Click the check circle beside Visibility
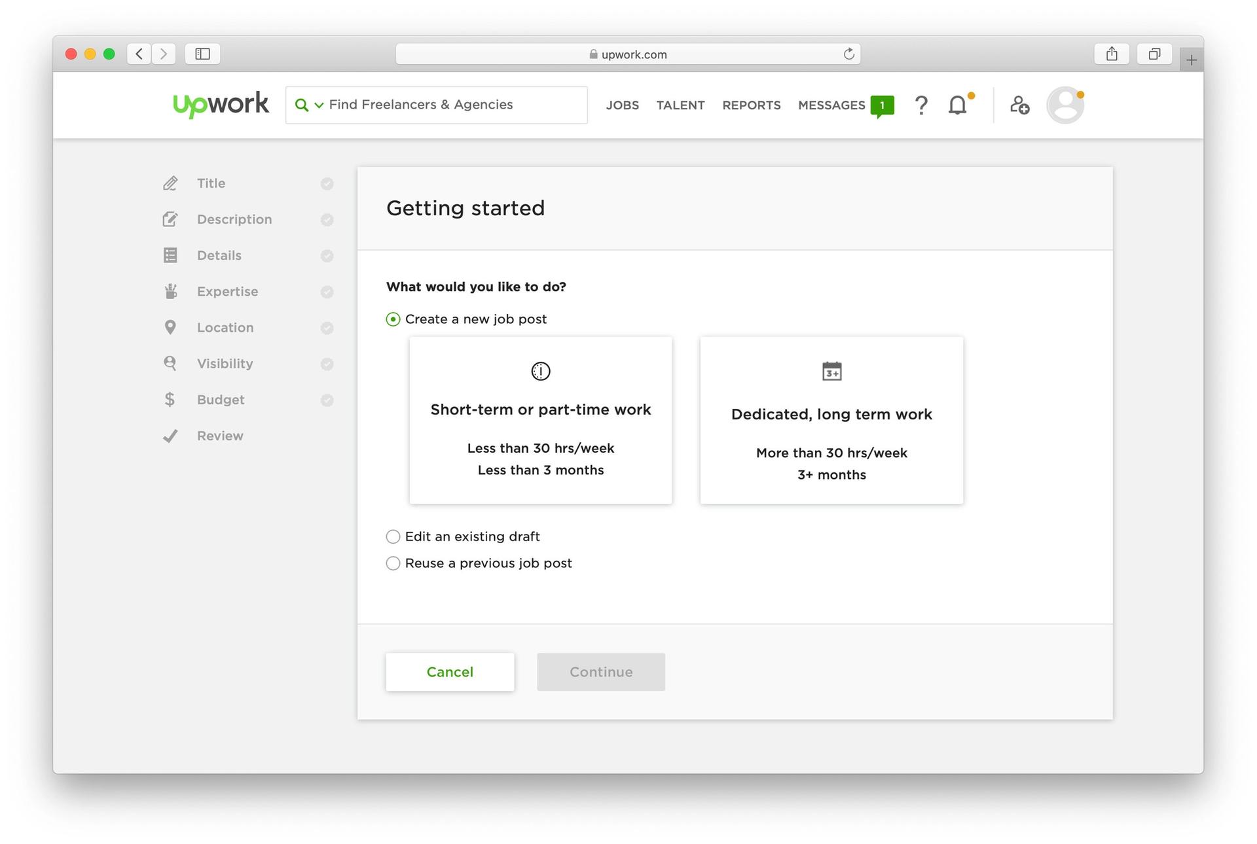Screen dimensions: 1257x844 [327, 364]
